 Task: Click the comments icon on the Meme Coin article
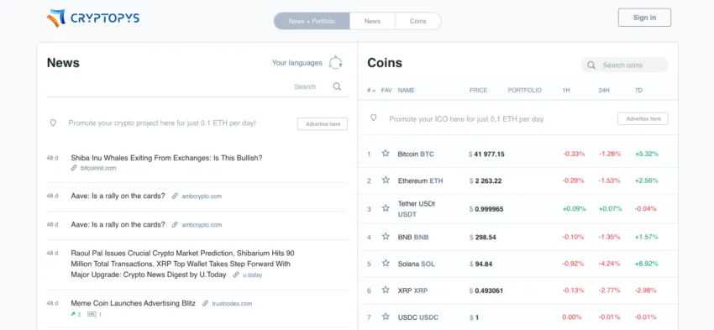point(92,314)
